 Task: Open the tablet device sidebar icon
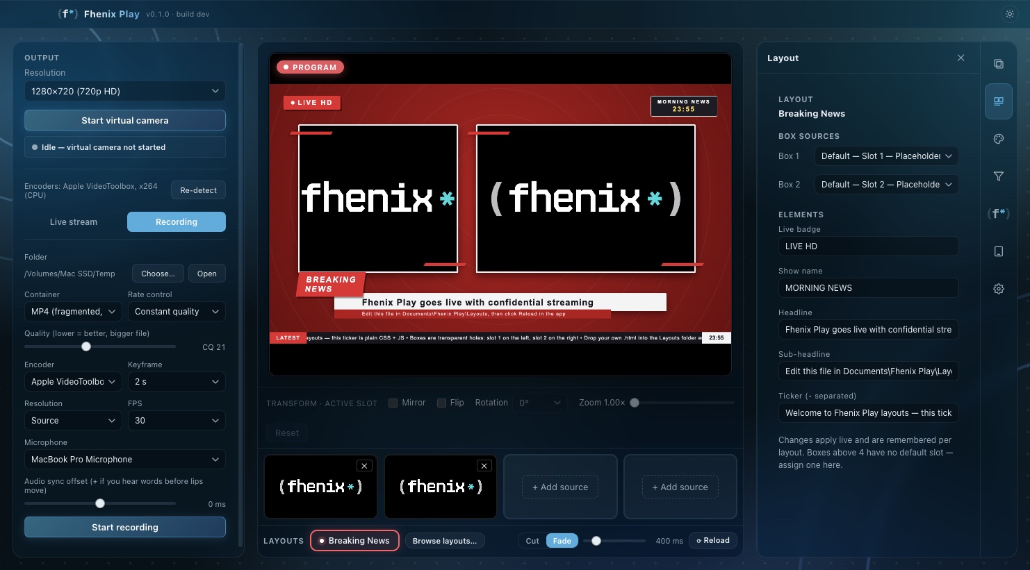pyautogui.click(x=999, y=251)
